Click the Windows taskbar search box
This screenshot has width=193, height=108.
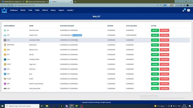tap(22, 106)
